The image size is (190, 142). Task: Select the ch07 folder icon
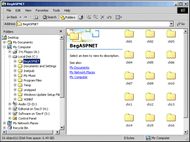click(129, 76)
